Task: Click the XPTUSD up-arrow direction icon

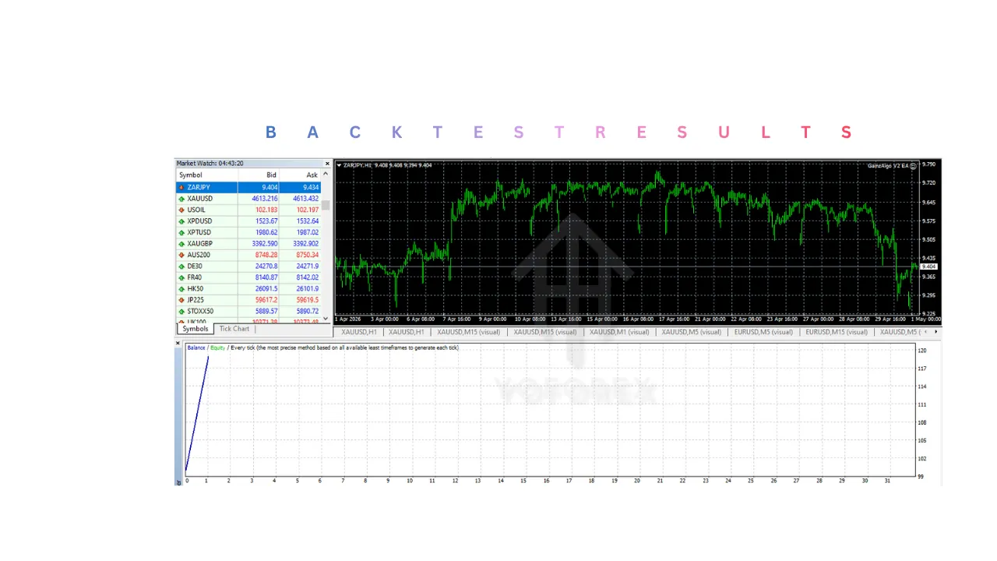Action: coord(181,233)
